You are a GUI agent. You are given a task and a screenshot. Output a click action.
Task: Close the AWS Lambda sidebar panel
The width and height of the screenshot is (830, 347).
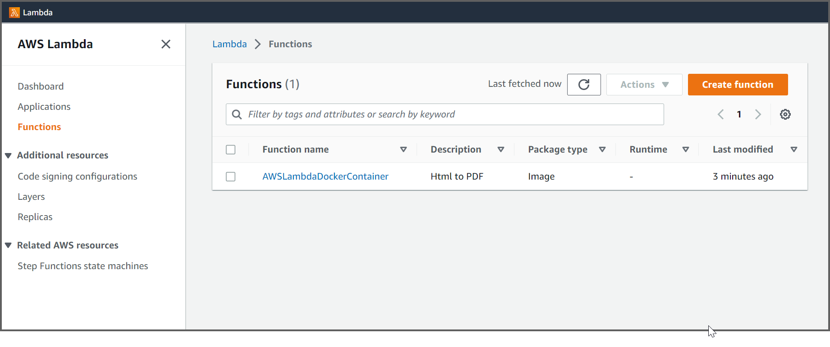(x=166, y=44)
